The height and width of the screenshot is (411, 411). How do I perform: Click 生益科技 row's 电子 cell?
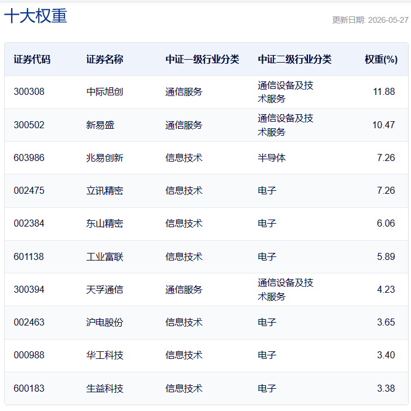tap(267, 388)
